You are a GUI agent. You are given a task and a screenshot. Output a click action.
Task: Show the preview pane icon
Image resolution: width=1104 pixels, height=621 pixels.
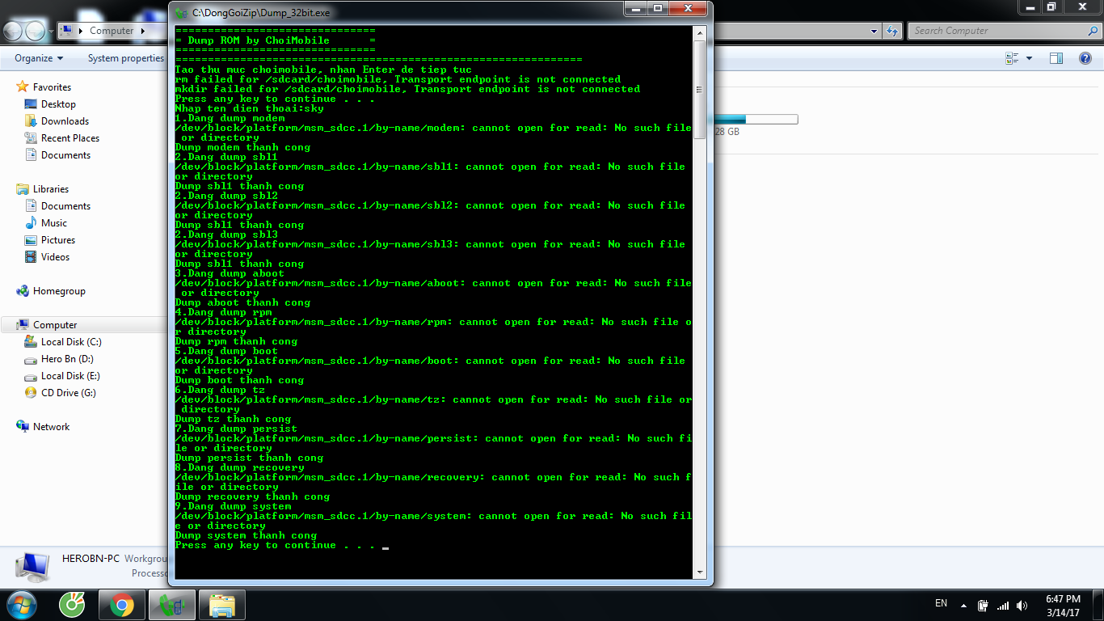(x=1056, y=58)
